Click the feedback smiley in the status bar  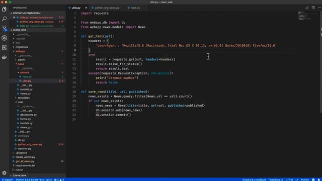[313, 179]
